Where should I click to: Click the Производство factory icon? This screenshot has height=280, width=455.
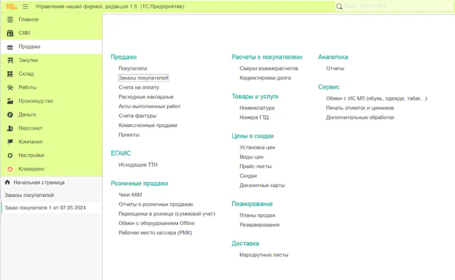click(9, 101)
